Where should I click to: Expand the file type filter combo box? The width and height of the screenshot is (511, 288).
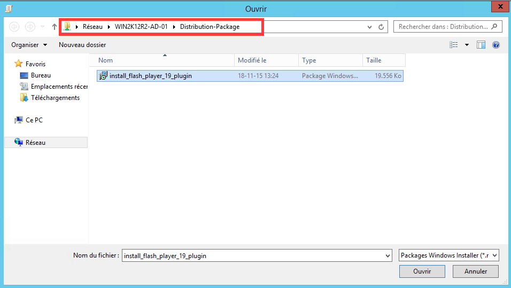click(x=494, y=255)
